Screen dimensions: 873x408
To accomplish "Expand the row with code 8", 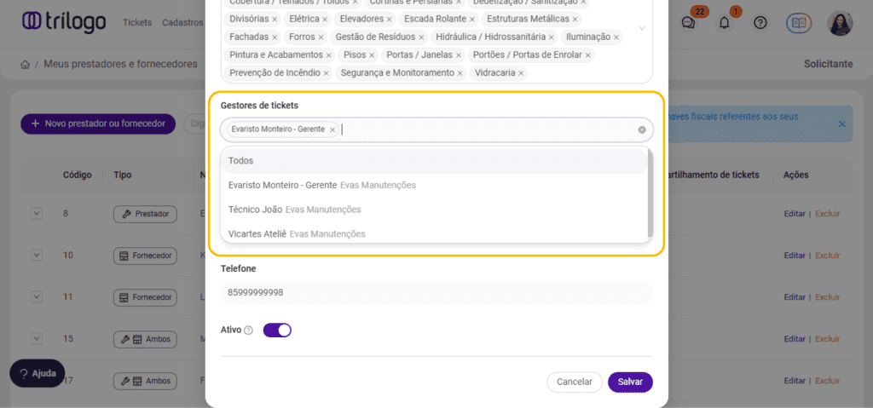I will (x=37, y=213).
